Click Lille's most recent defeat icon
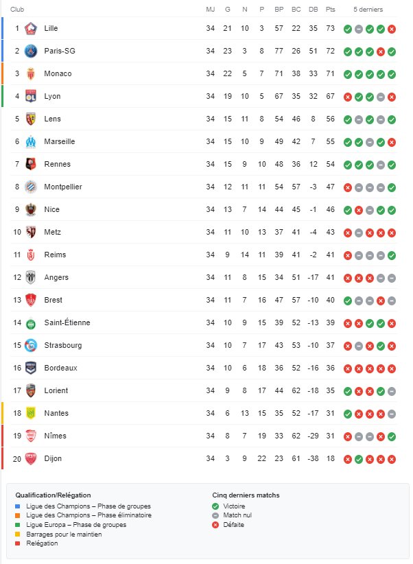The height and width of the screenshot is (564, 413). pos(392,29)
